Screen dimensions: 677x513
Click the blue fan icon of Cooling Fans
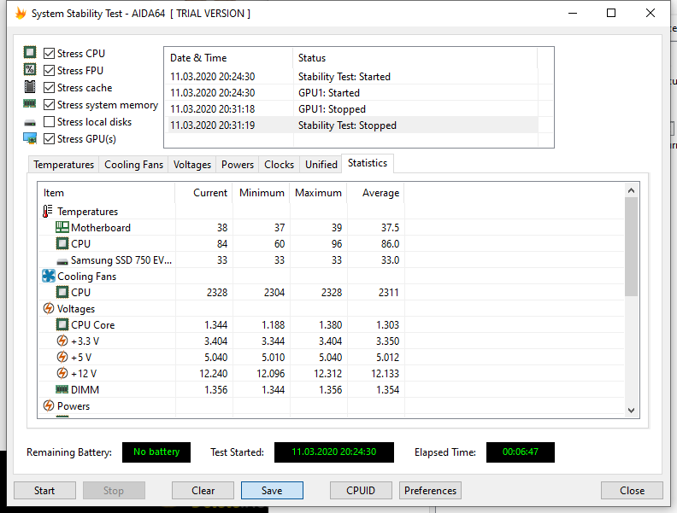[49, 276]
